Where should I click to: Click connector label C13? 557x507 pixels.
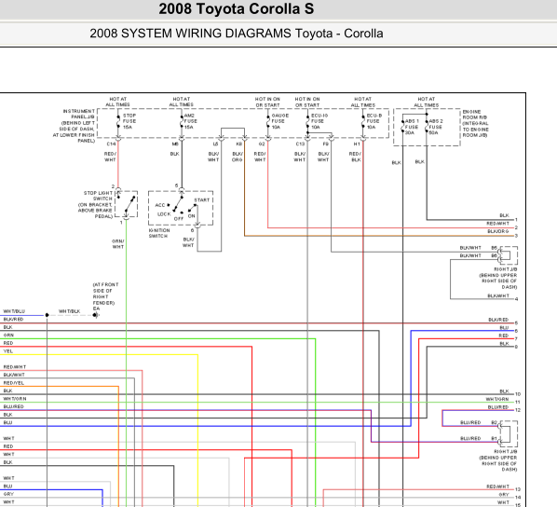pos(300,144)
